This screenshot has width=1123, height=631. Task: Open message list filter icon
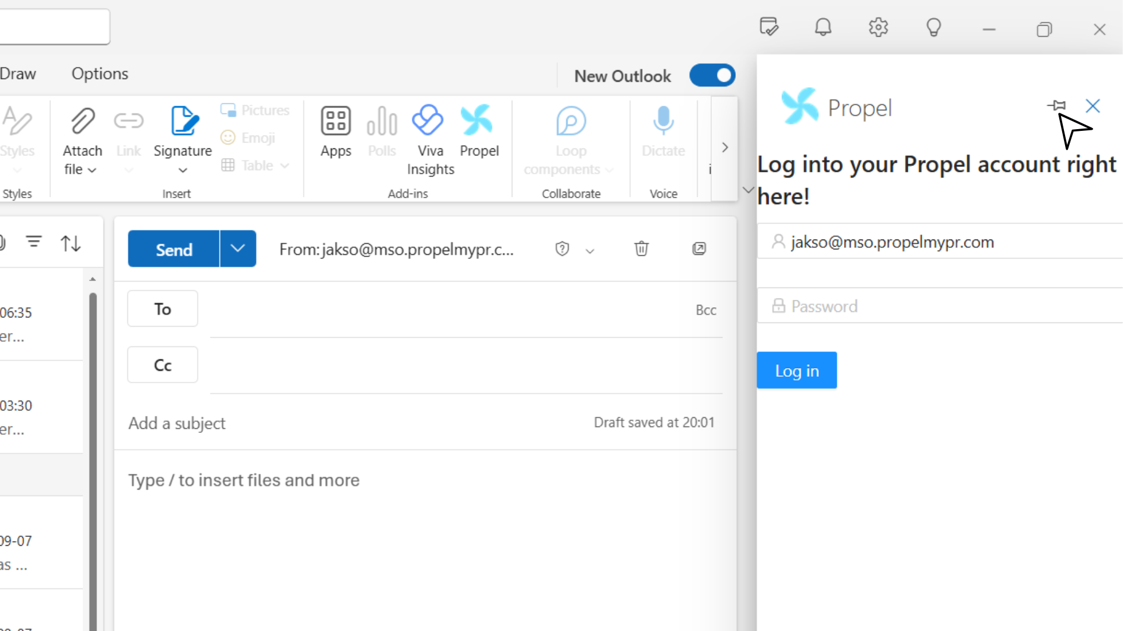click(34, 242)
